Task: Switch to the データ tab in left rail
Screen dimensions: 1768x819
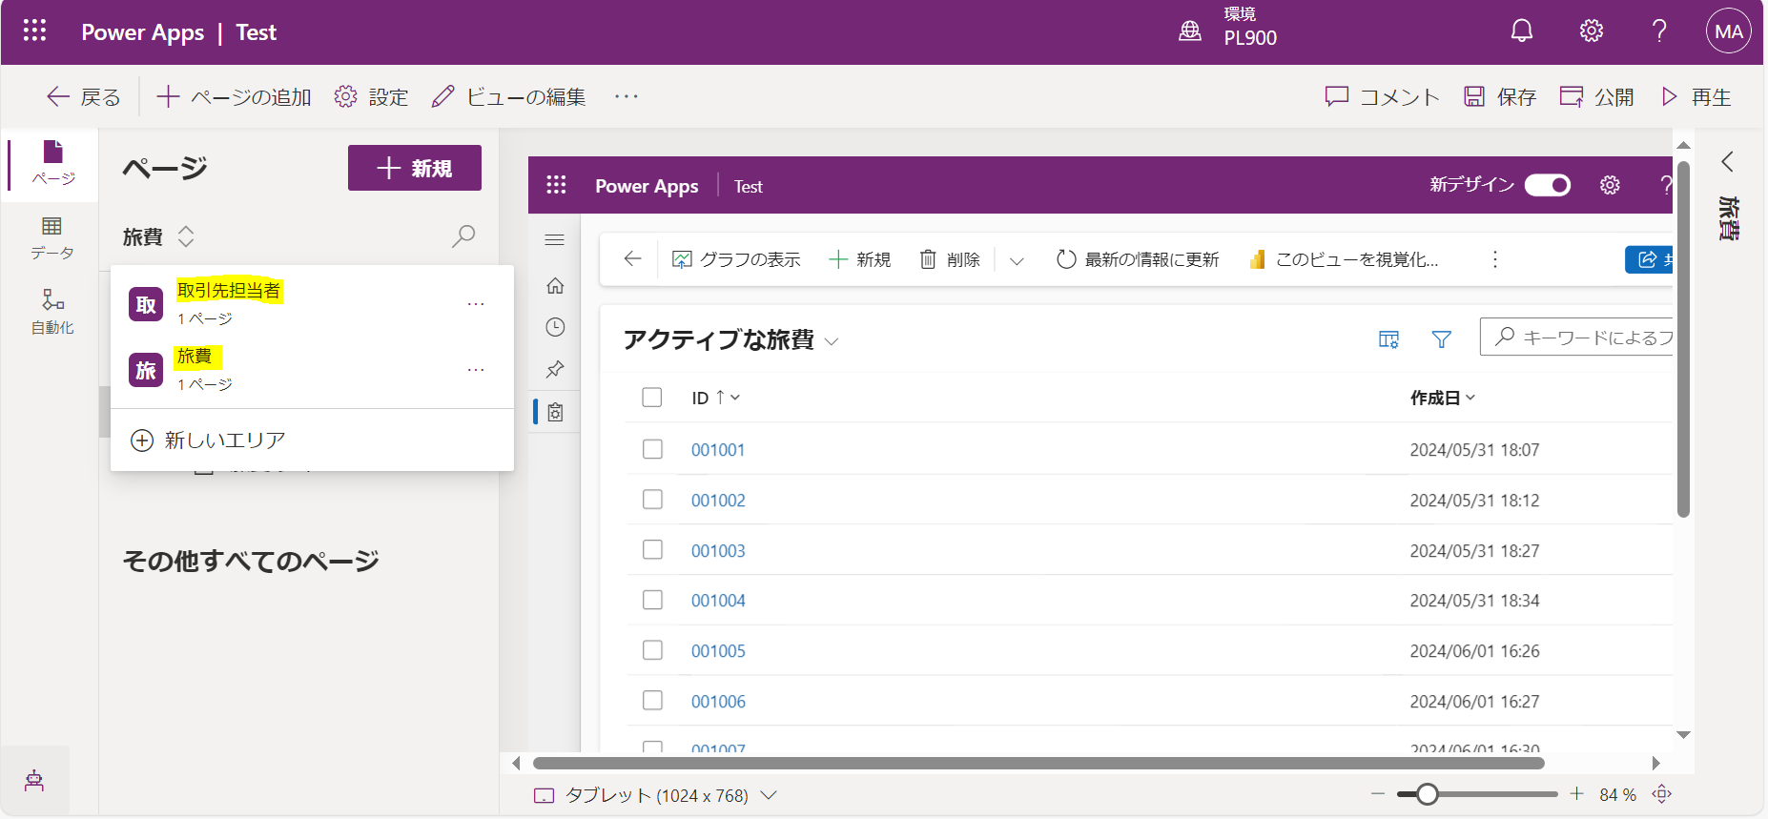Action: coord(52,238)
